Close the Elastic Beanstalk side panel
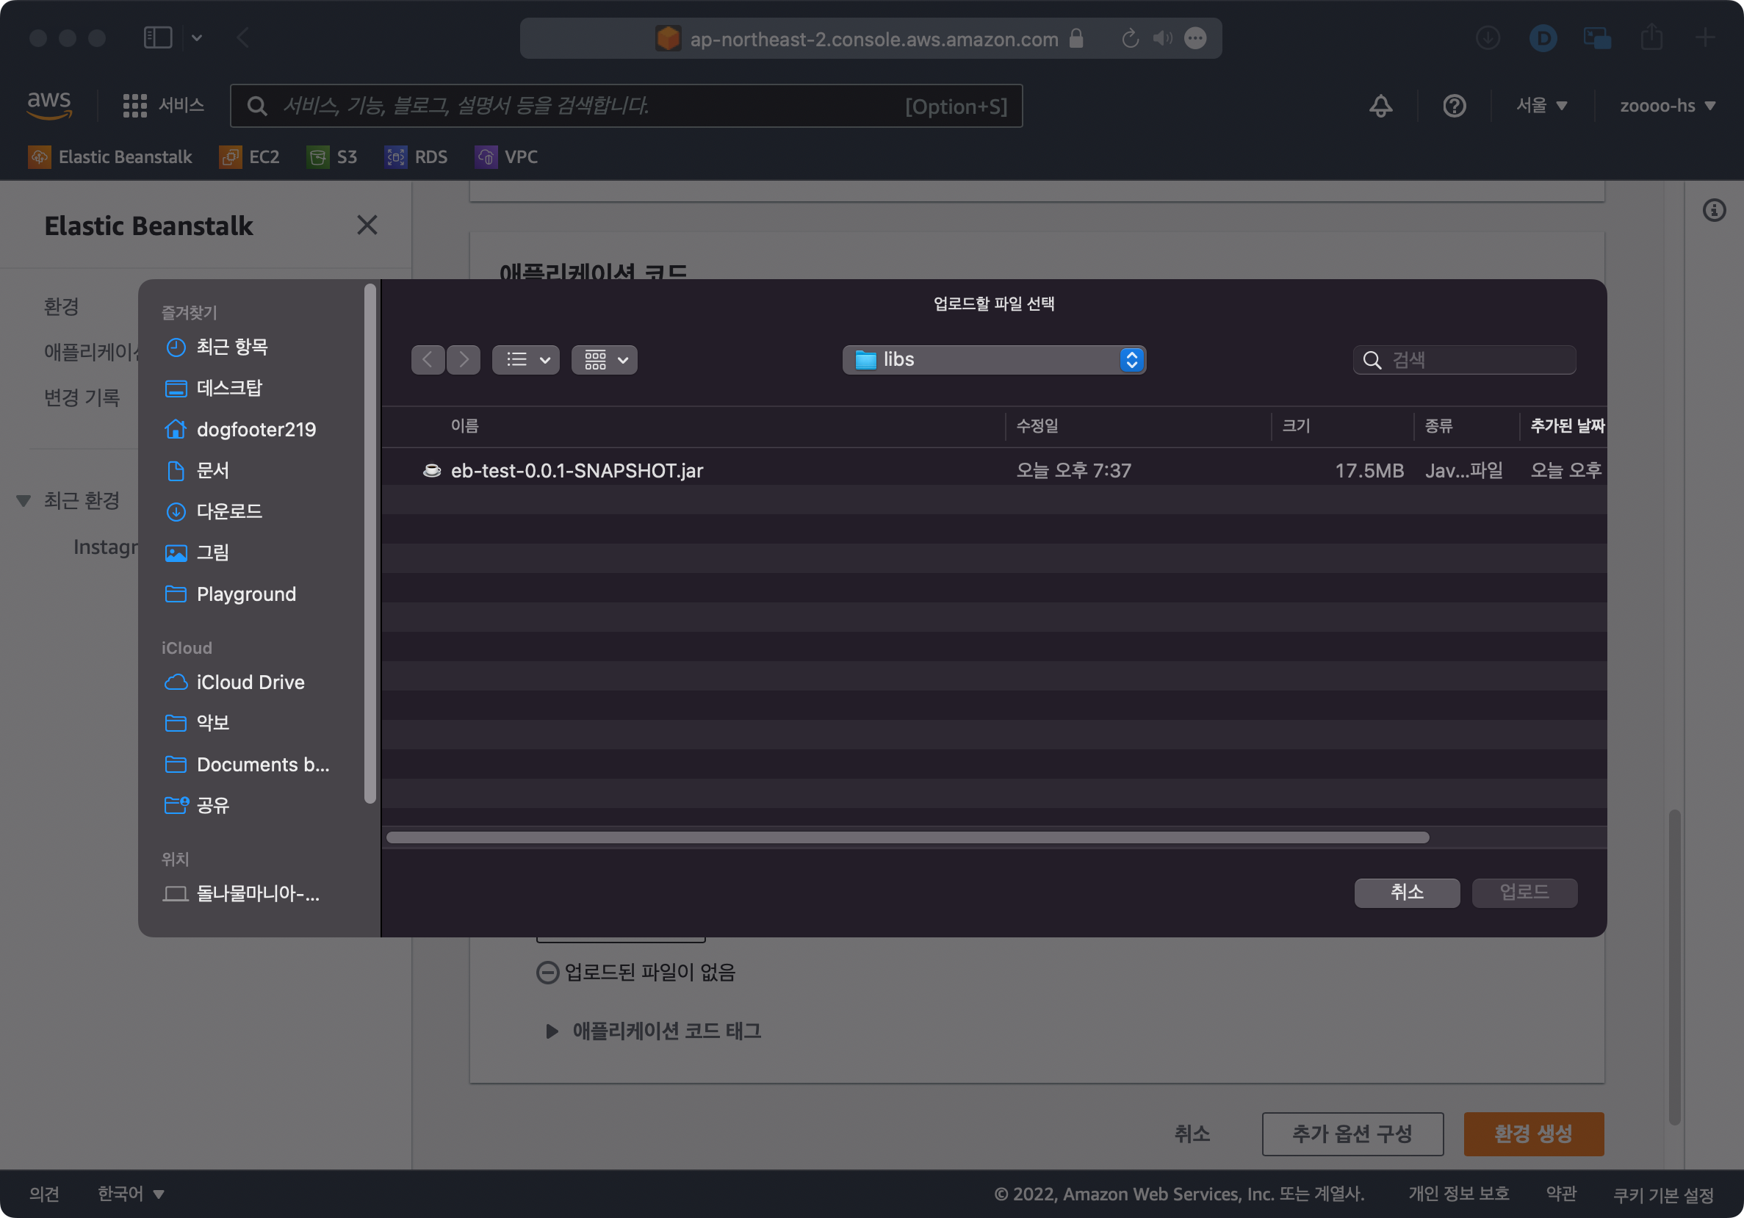Image resolution: width=1744 pixels, height=1218 pixels. [x=367, y=225]
